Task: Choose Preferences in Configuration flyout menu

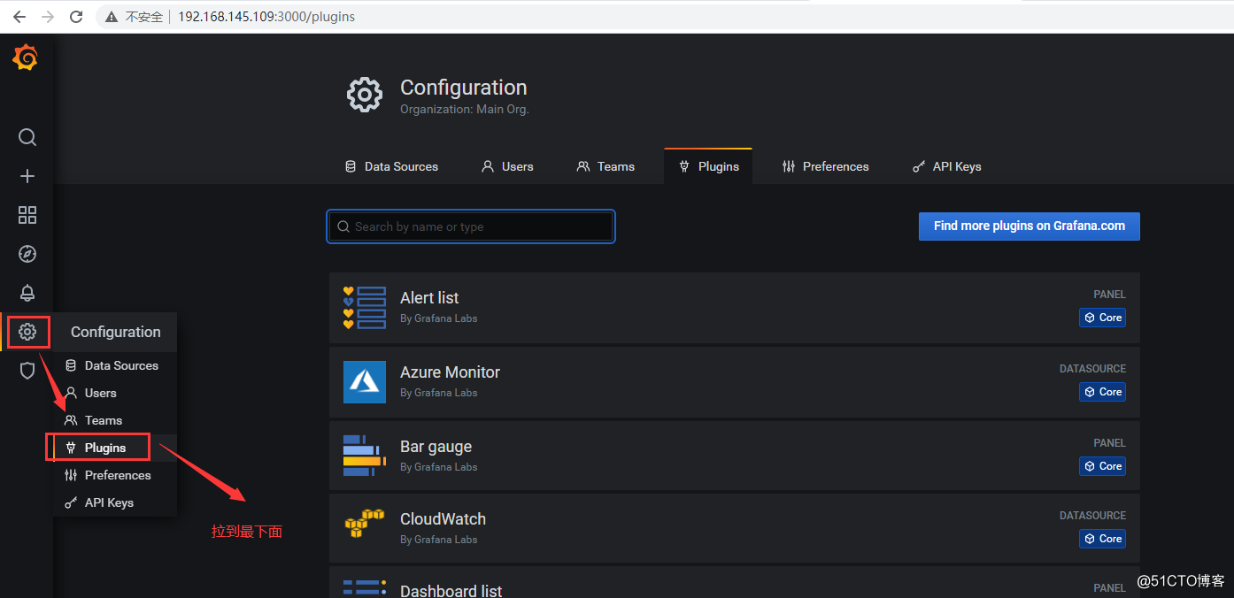Action: click(x=115, y=475)
